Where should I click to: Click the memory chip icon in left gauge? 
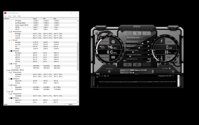click(x=113, y=57)
